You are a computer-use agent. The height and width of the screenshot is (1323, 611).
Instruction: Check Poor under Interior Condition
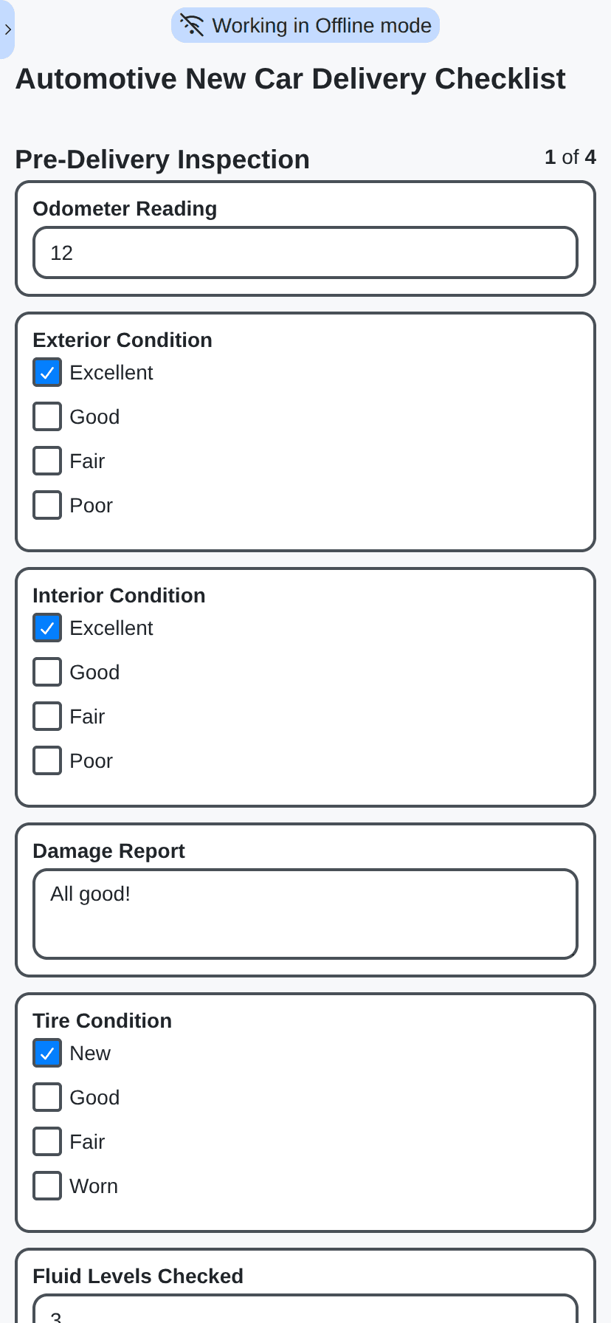pyautogui.click(x=46, y=760)
